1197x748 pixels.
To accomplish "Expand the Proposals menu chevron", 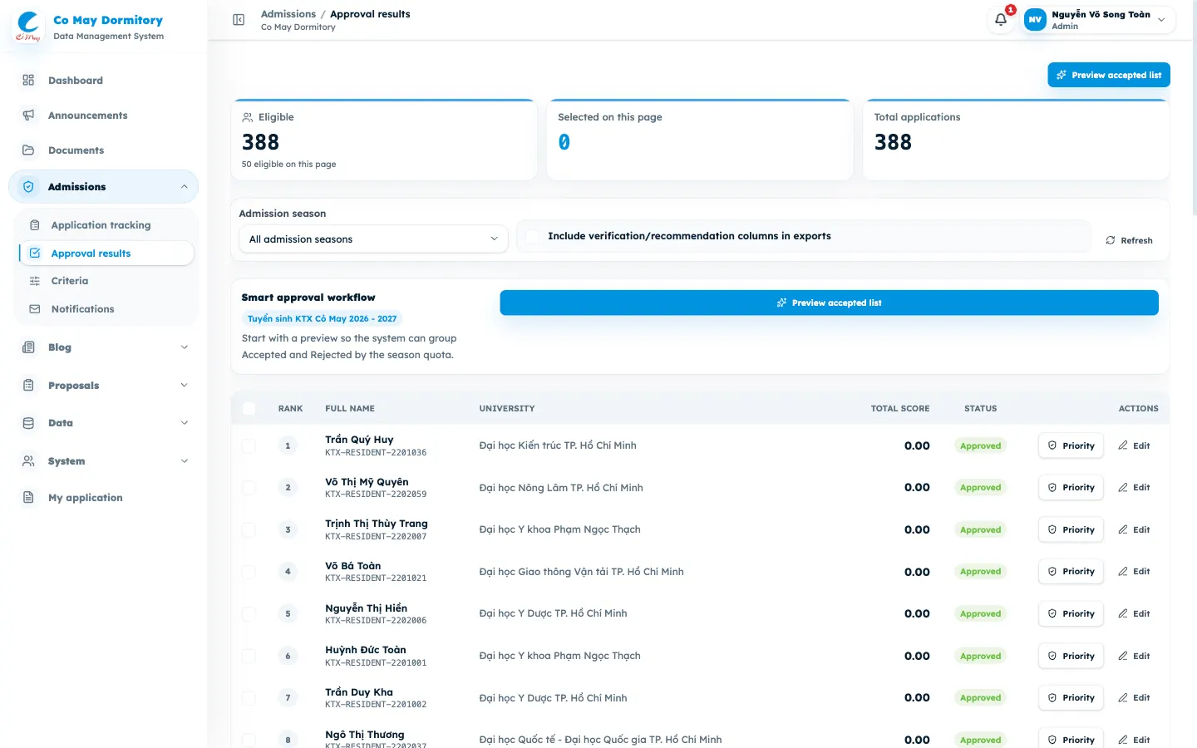I will coord(184,386).
